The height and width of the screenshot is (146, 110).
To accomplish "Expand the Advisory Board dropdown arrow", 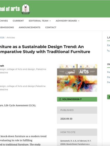I will (79, 21).
